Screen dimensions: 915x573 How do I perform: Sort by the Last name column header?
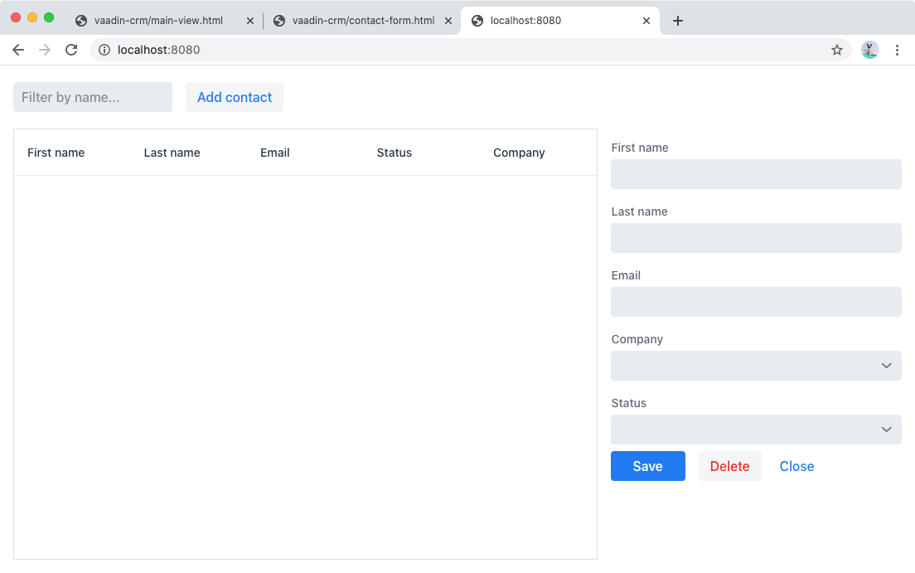[x=172, y=153]
